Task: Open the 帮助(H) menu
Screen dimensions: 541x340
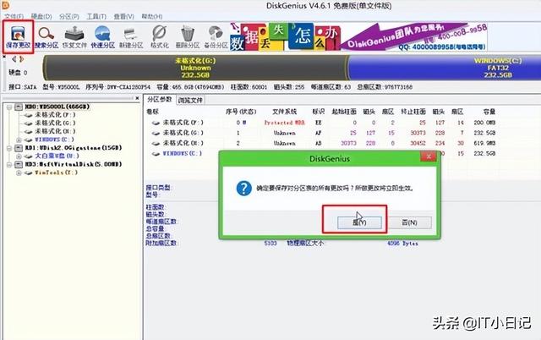Action: point(152,16)
